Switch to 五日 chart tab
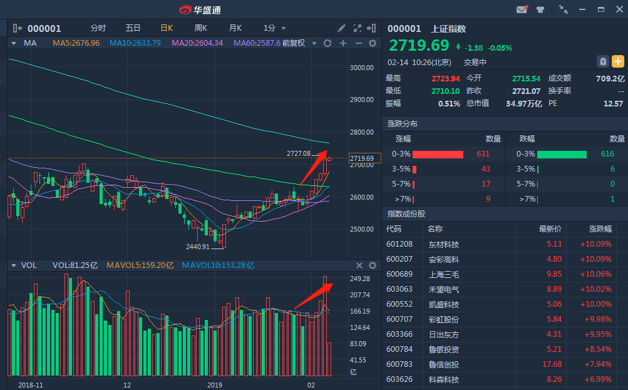The width and height of the screenshot is (628, 390). click(133, 28)
